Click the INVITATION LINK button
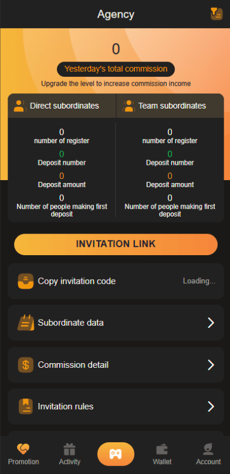The height and width of the screenshot is (474, 230). (x=116, y=244)
